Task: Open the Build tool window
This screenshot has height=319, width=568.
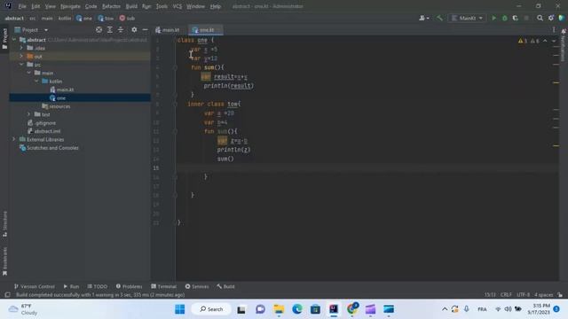Action: click(x=225, y=286)
